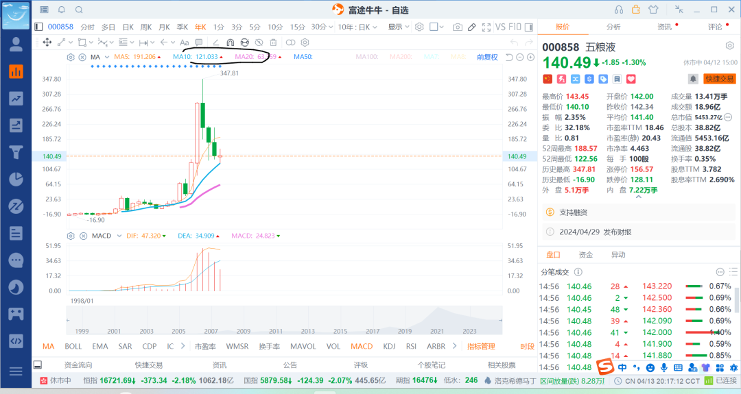Hide all drawings with the crossed eye icon

[259, 42]
